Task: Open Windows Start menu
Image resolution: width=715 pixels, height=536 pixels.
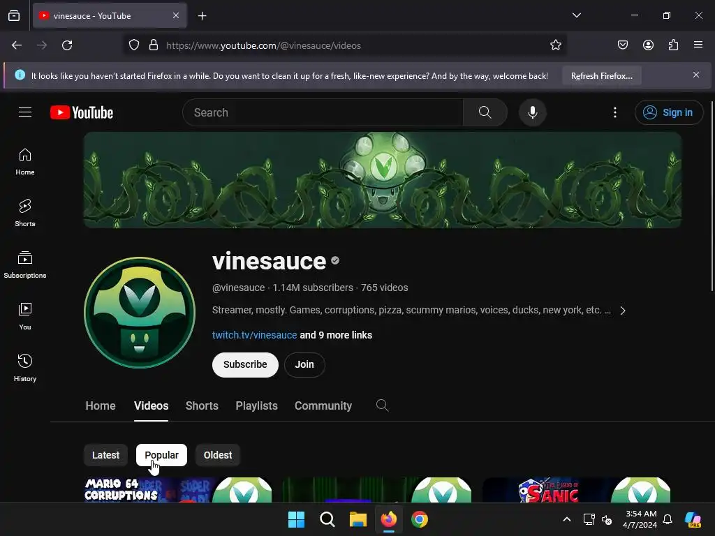Action: click(296, 519)
